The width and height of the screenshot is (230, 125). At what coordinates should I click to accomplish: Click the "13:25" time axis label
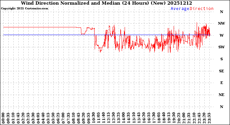[x=119, y=118]
